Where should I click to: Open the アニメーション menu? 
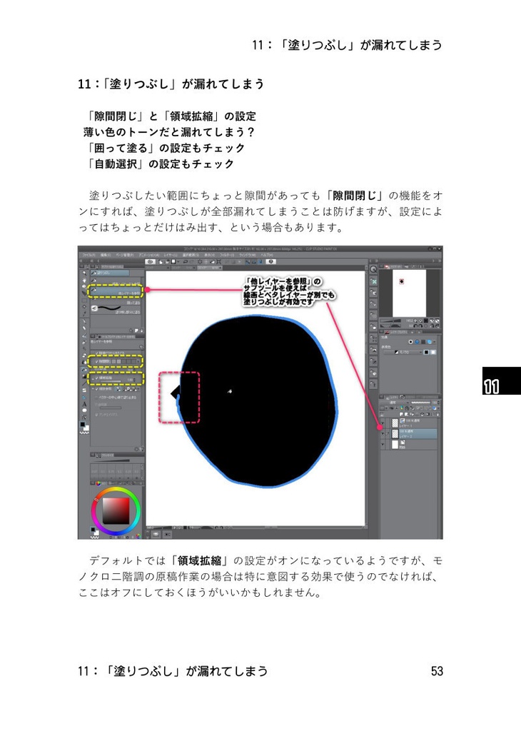(x=149, y=255)
